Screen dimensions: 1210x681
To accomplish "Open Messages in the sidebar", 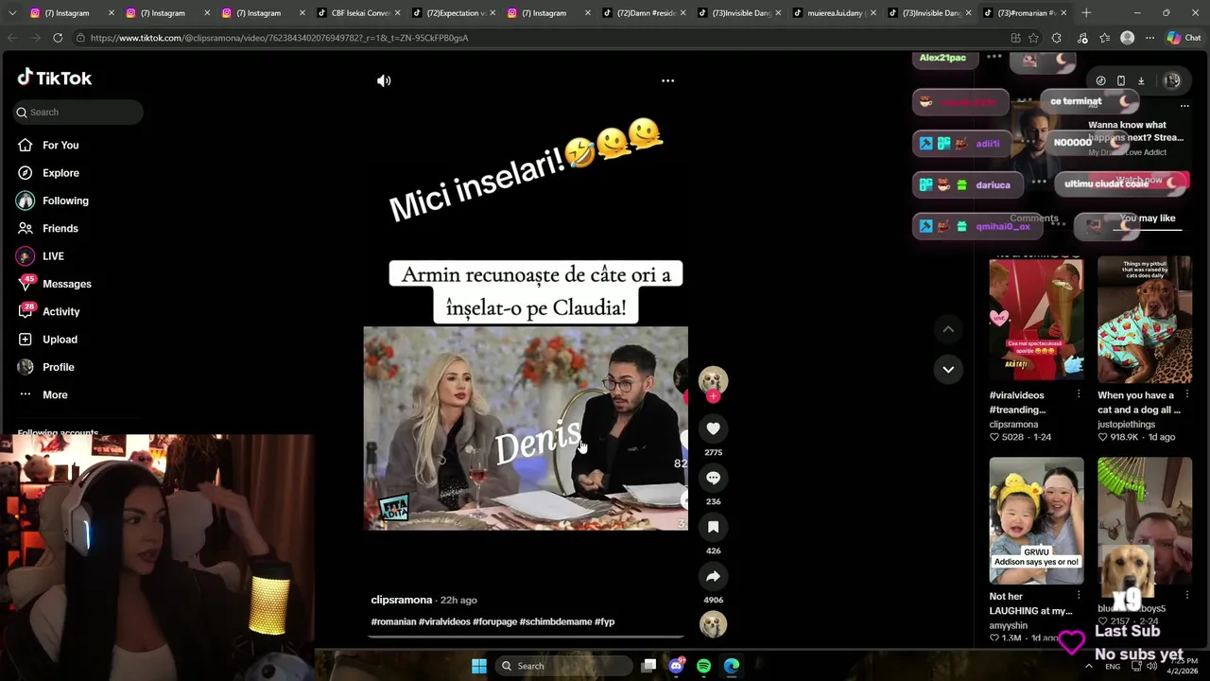I will pyautogui.click(x=66, y=284).
